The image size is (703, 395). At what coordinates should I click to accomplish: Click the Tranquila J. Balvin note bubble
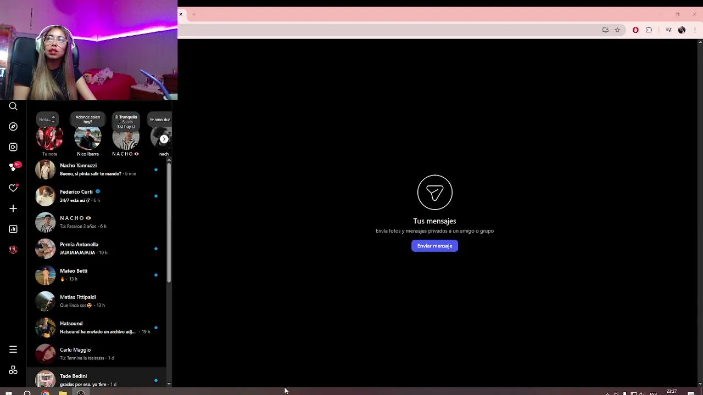[x=126, y=121]
